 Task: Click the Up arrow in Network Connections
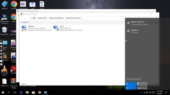pos(31,18)
